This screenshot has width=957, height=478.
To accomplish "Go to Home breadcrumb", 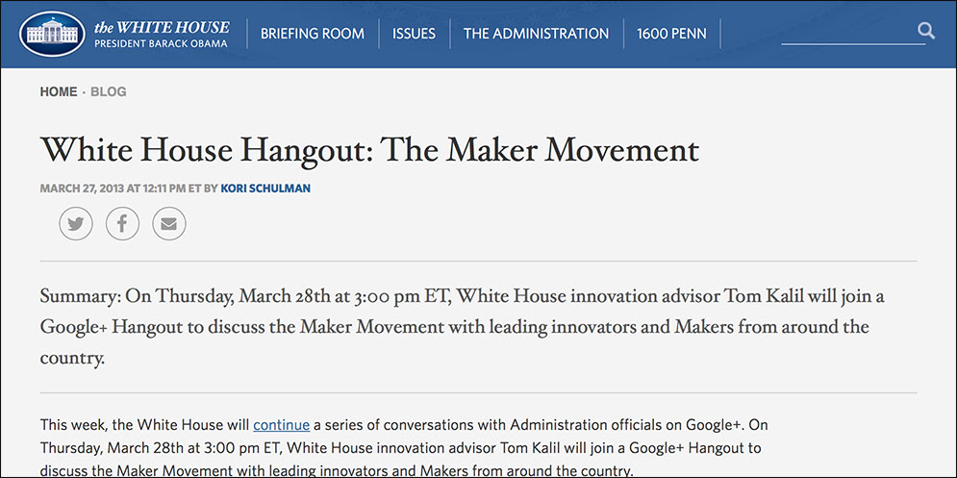I will coord(59,92).
